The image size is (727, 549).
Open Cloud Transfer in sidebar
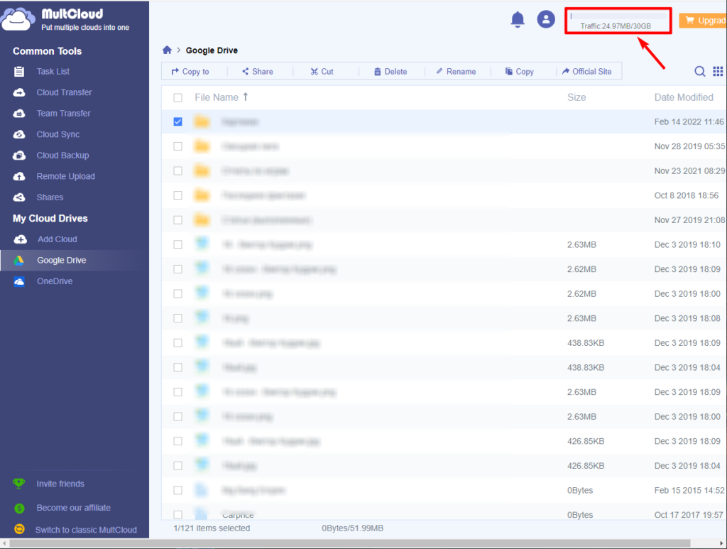(x=64, y=92)
